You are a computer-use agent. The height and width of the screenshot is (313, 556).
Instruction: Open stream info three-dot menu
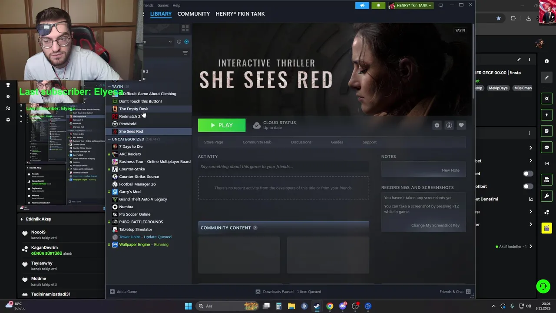(529, 60)
